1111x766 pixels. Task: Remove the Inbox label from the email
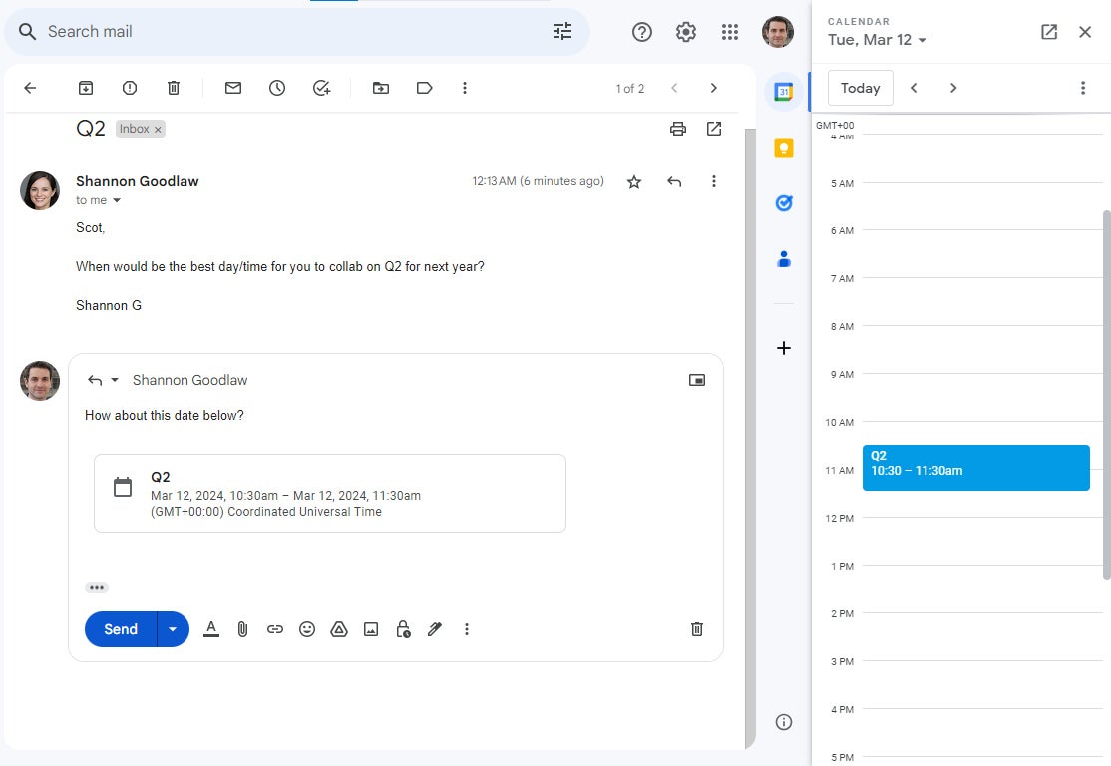[158, 129]
